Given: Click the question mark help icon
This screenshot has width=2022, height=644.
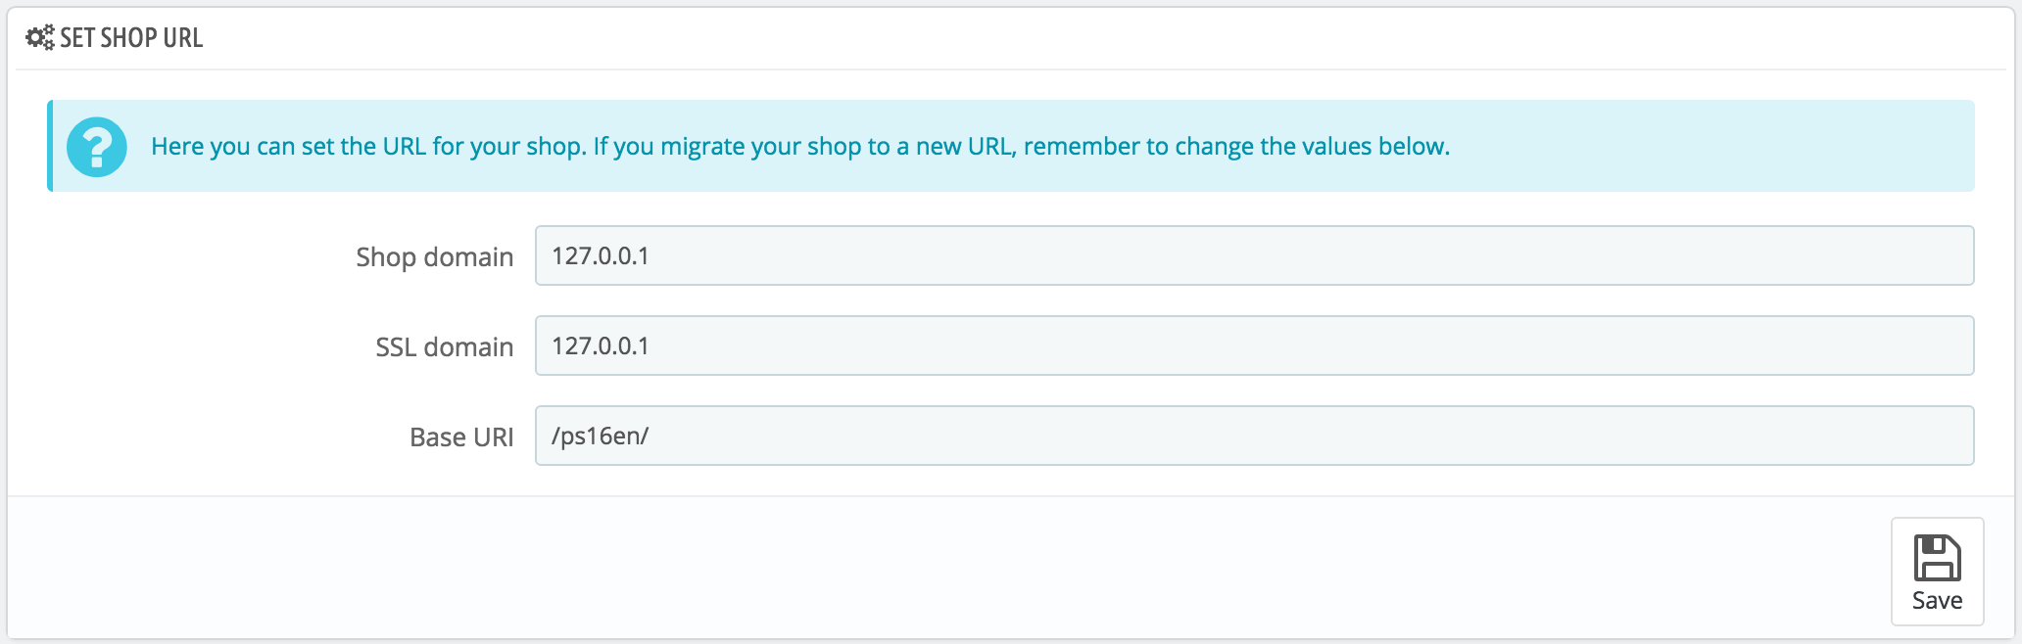Looking at the screenshot, I should [x=97, y=147].
